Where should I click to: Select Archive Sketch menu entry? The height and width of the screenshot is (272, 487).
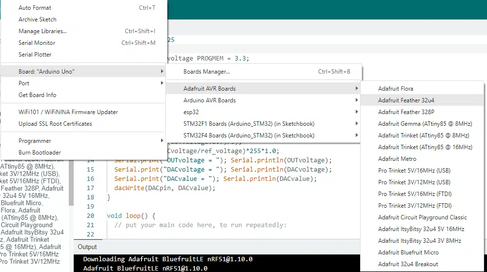(x=83, y=19)
